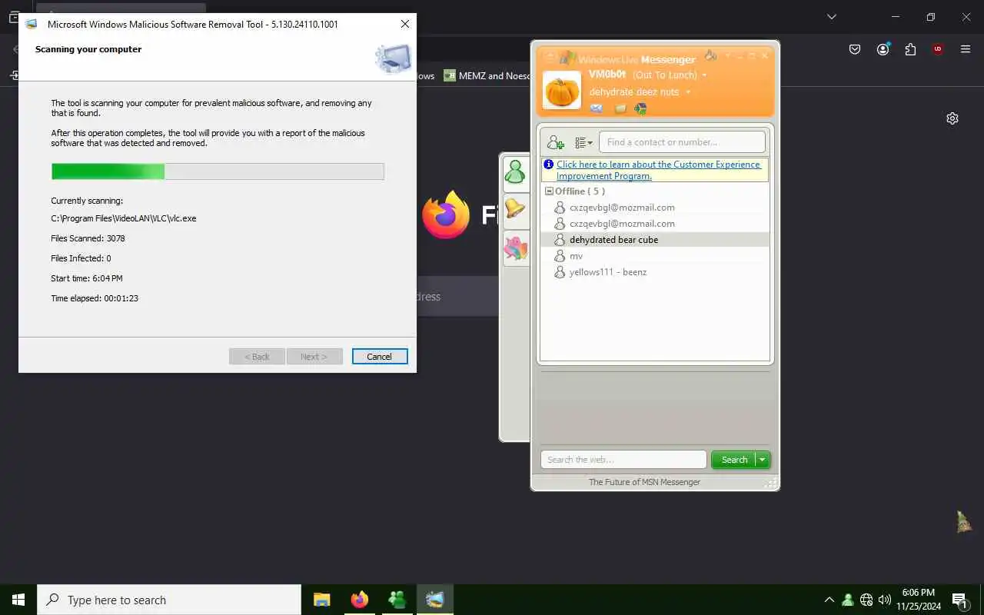
Task: Click the Messenger buddy icon in the system tray
Action: click(x=847, y=600)
